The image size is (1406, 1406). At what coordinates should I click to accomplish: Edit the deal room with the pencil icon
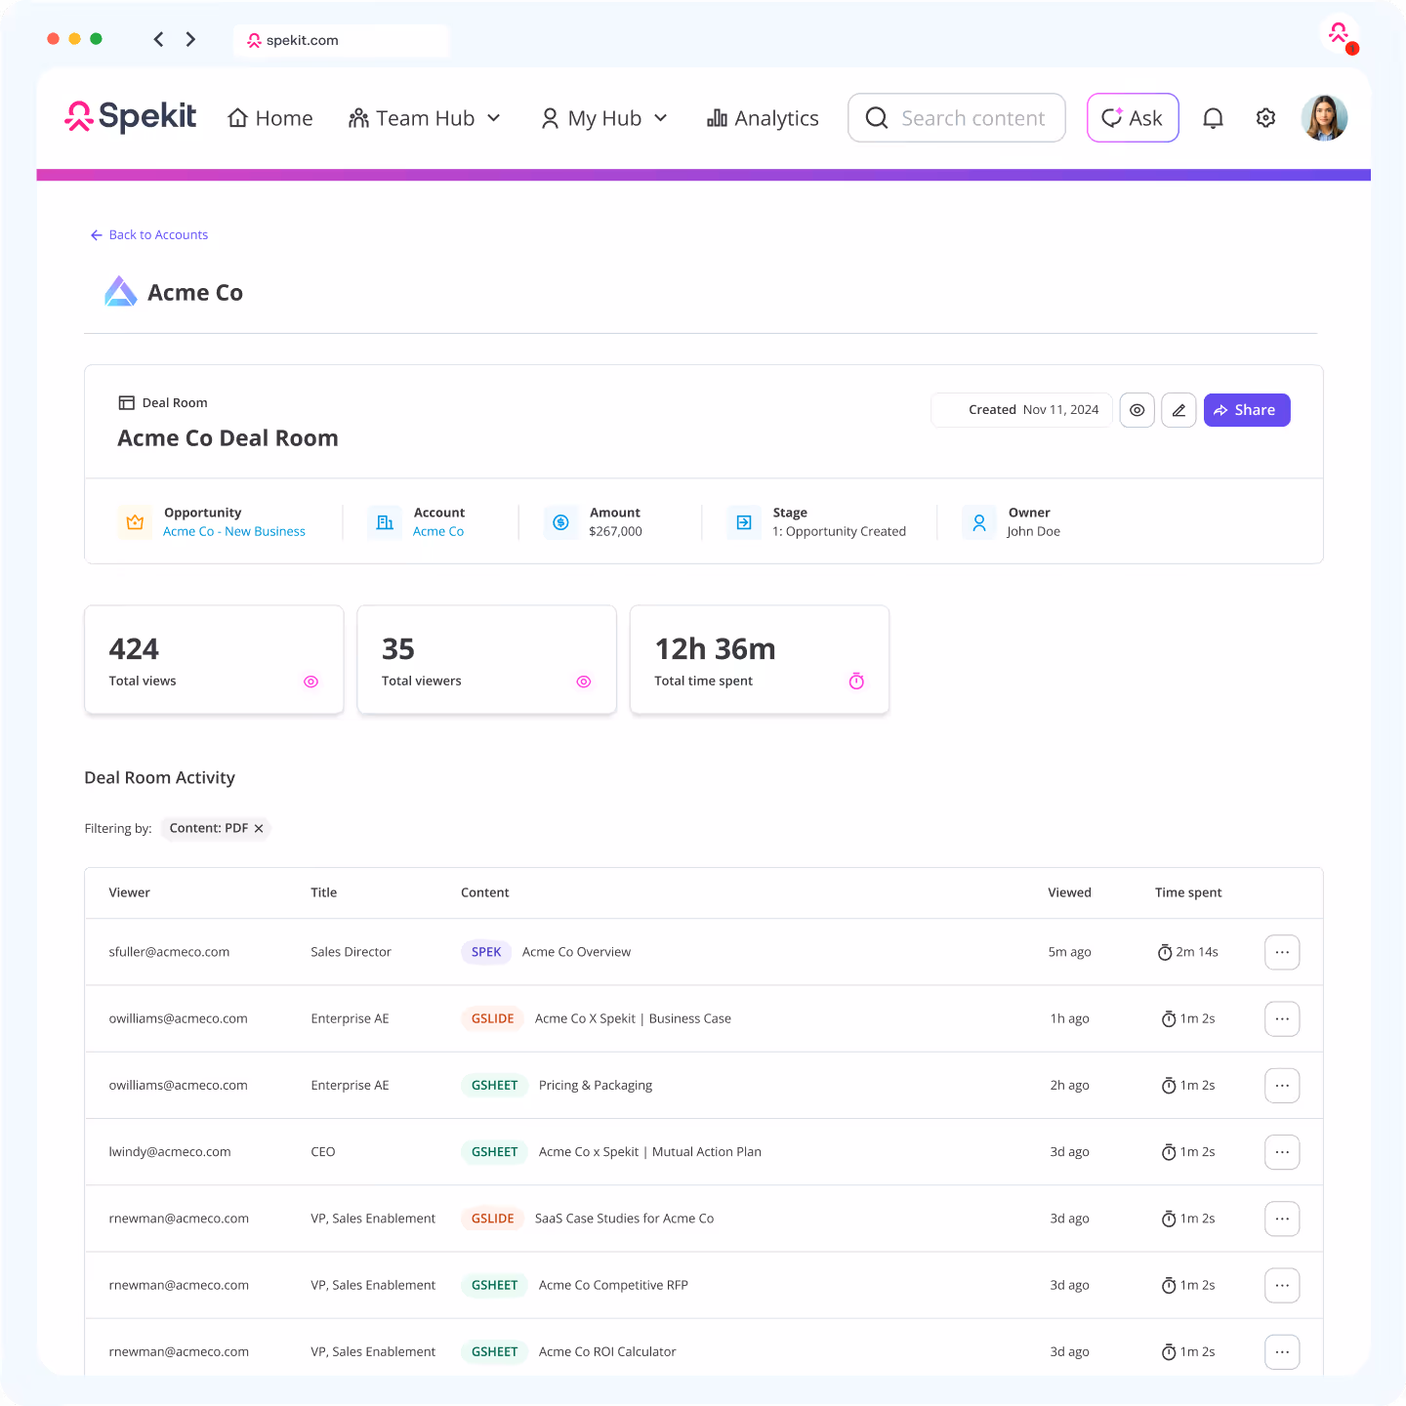[1179, 410]
